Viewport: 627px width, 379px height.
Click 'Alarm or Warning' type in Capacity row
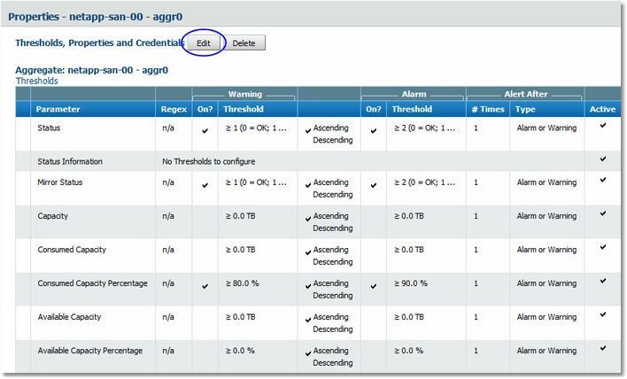pyautogui.click(x=546, y=216)
